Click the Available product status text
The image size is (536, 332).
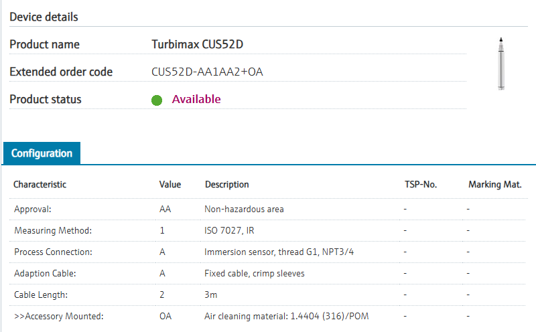coord(196,99)
